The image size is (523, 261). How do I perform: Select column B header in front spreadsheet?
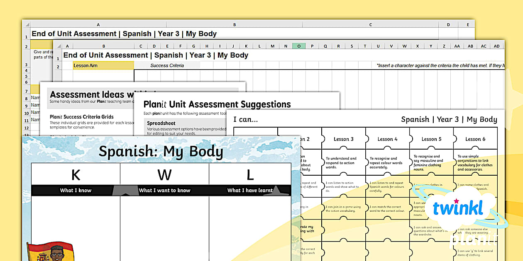pyautogui.click(x=103, y=46)
